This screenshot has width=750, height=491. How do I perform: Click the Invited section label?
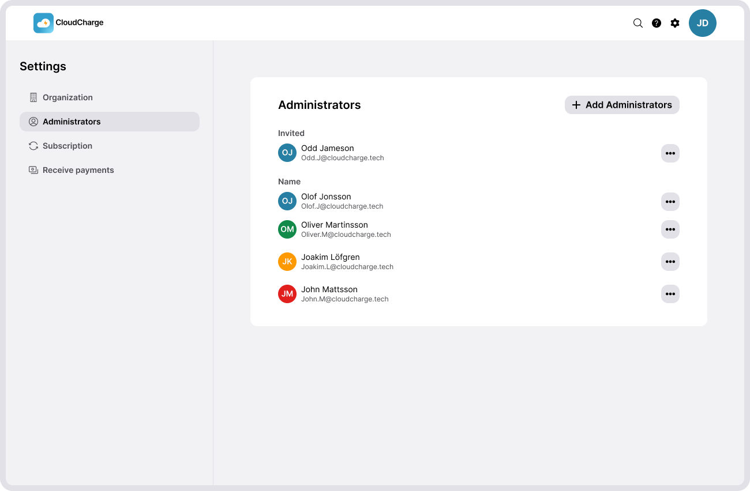point(291,133)
